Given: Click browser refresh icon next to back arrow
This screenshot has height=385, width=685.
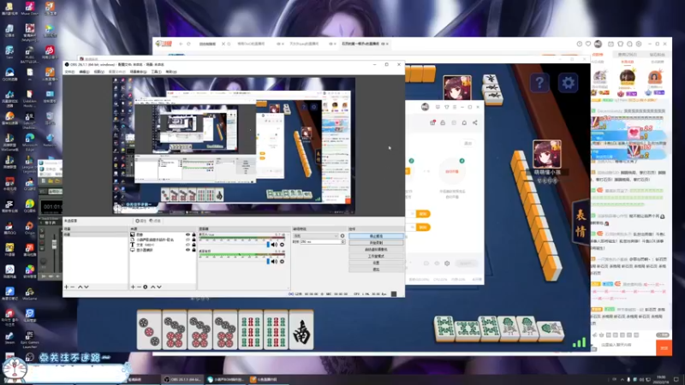Looking at the screenshot, I should [x=188, y=44].
